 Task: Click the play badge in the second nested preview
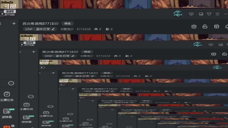(x=42, y=67)
